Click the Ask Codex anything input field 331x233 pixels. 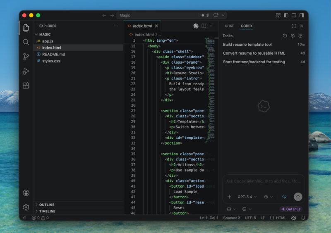(x=263, y=181)
